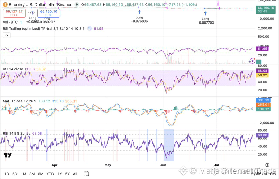Select the 1D time range

[x=7, y=174]
